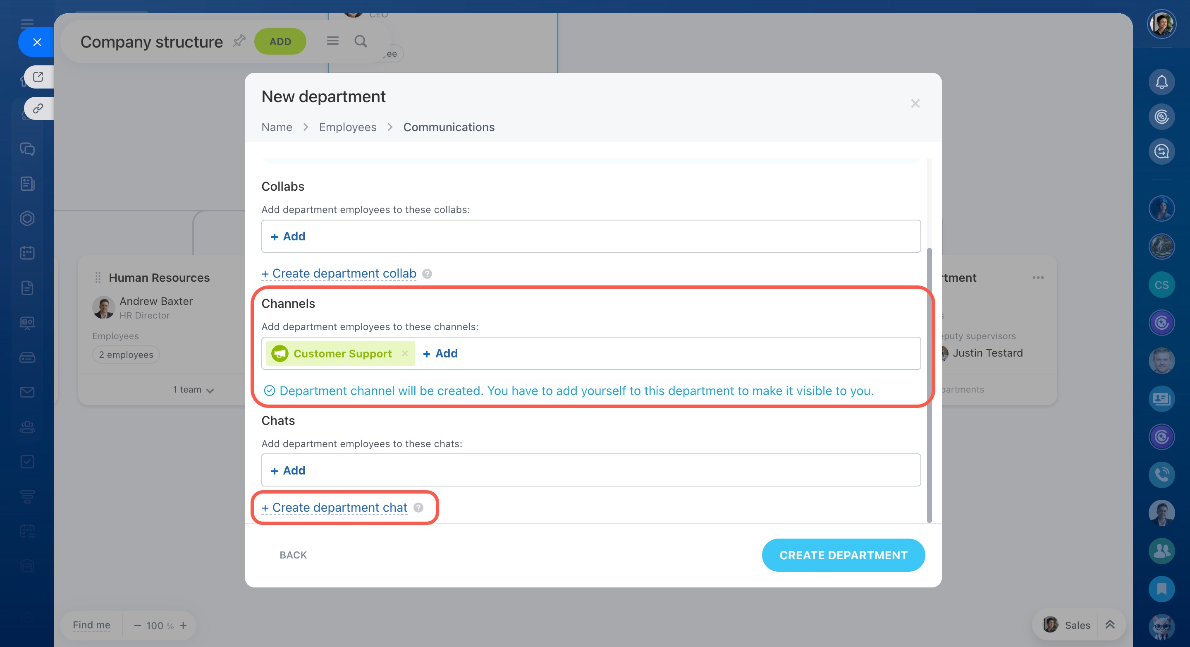1190x647 pixels.
Task: Remove Customer Support channel tag
Action: [x=405, y=353]
